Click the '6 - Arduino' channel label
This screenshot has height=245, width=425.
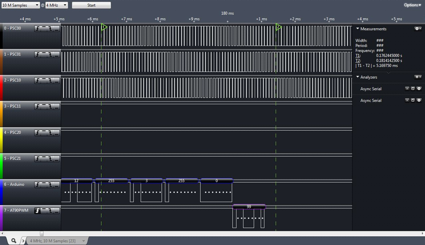pos(14,184)
